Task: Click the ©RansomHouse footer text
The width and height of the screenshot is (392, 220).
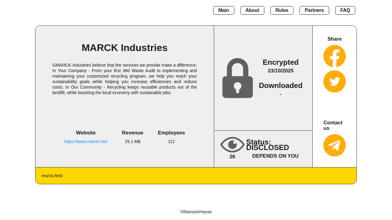Action: tap(196, 212)
